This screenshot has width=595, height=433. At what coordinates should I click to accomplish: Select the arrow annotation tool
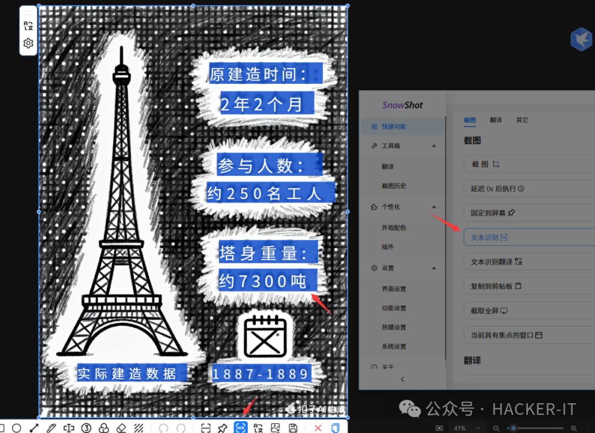point(34,428)
